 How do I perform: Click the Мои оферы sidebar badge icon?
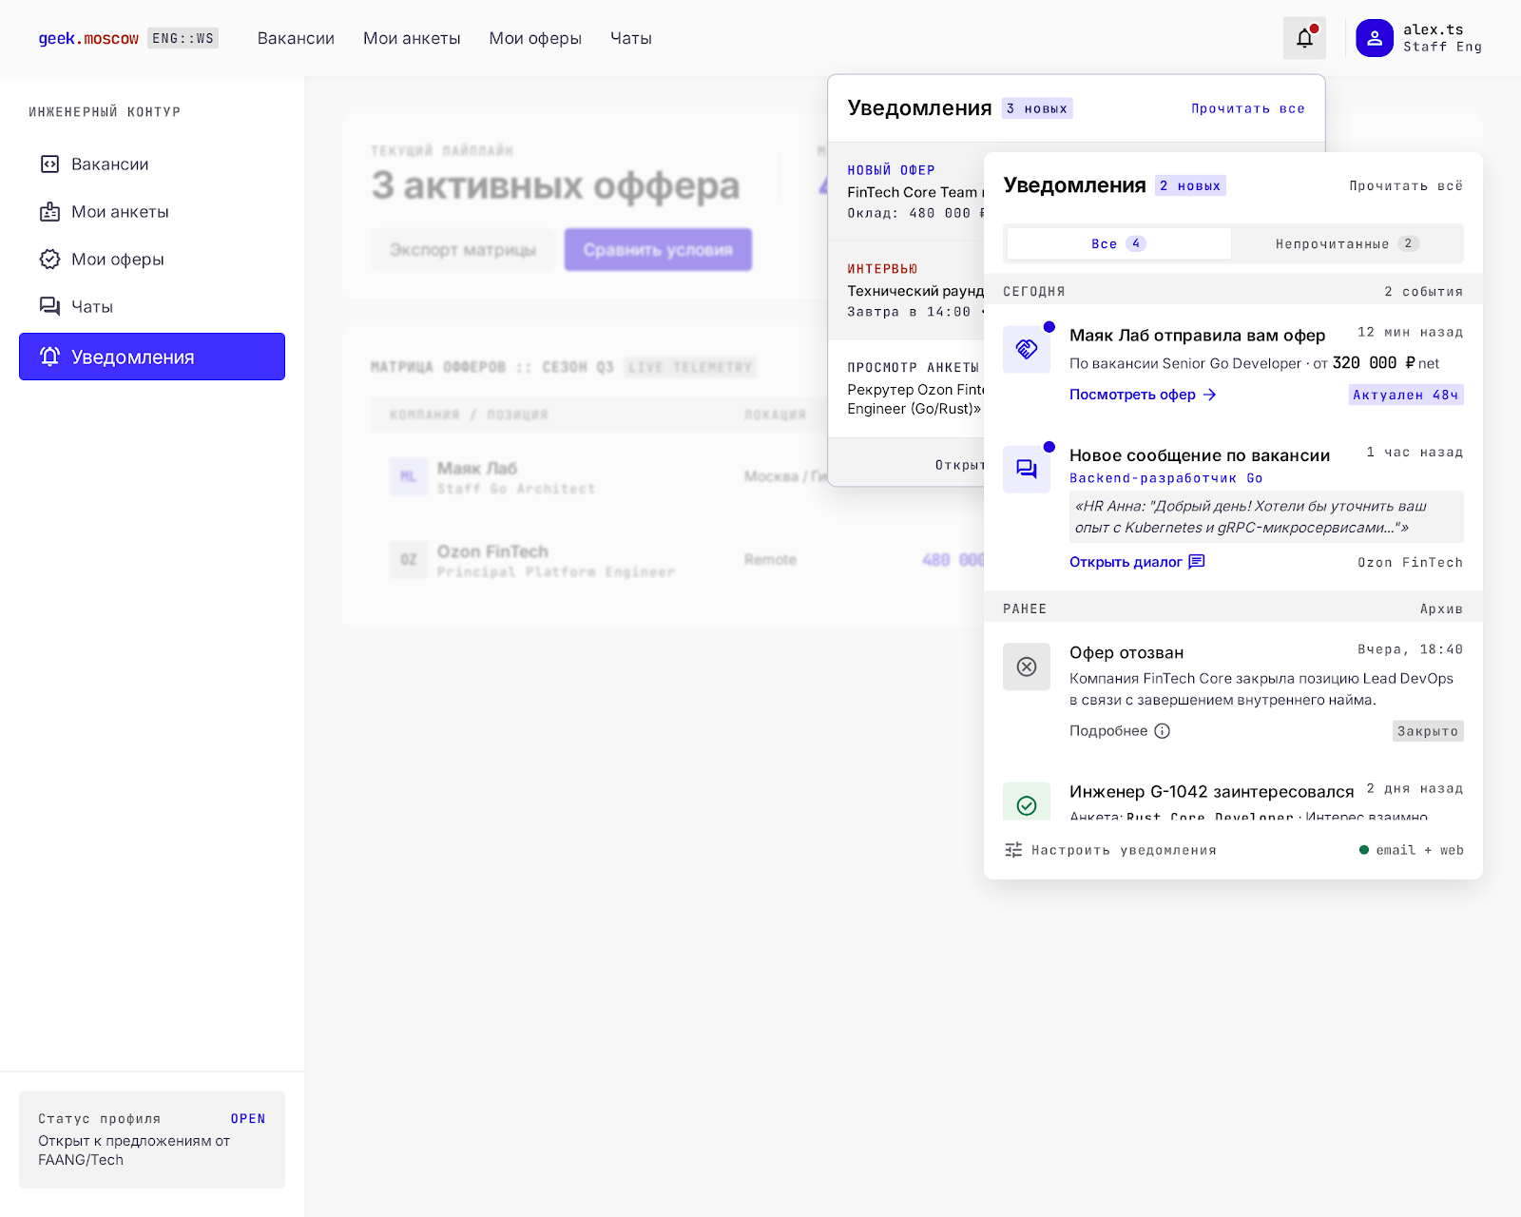(x=49, y=259)
